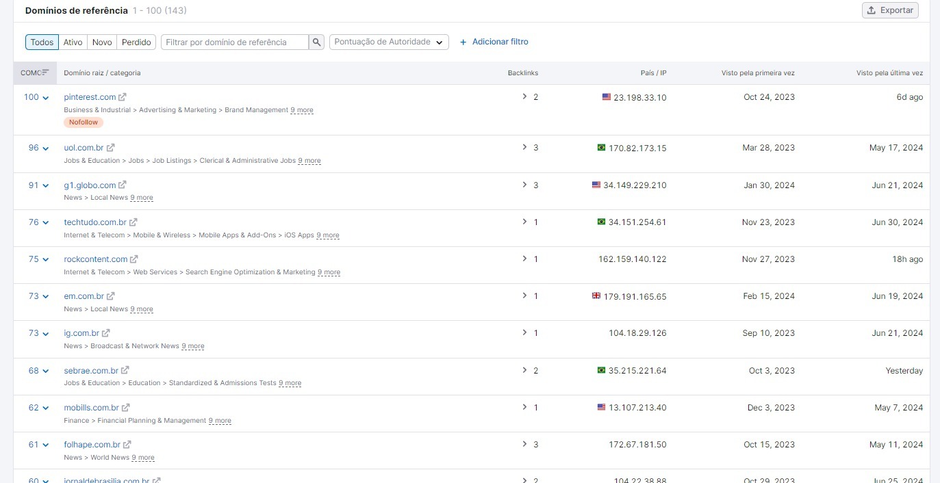Open the uol.com.br domain link
This screenshot has width=940, height=483.
tap(84, 148)
